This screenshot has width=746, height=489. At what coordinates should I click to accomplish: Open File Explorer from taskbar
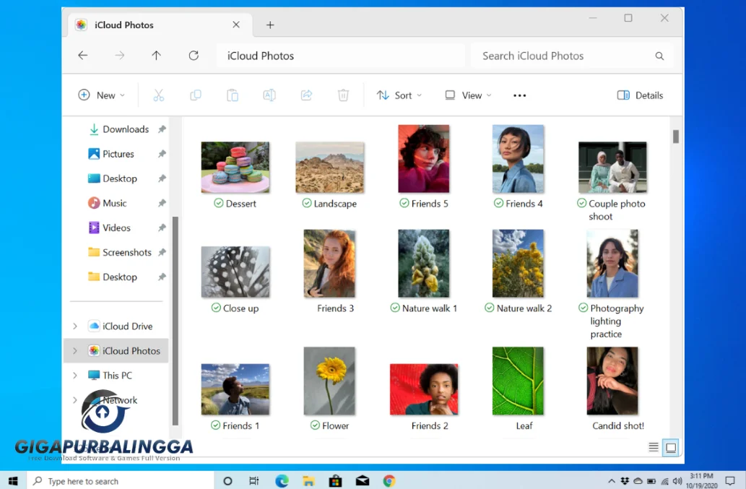click(308, 481)
